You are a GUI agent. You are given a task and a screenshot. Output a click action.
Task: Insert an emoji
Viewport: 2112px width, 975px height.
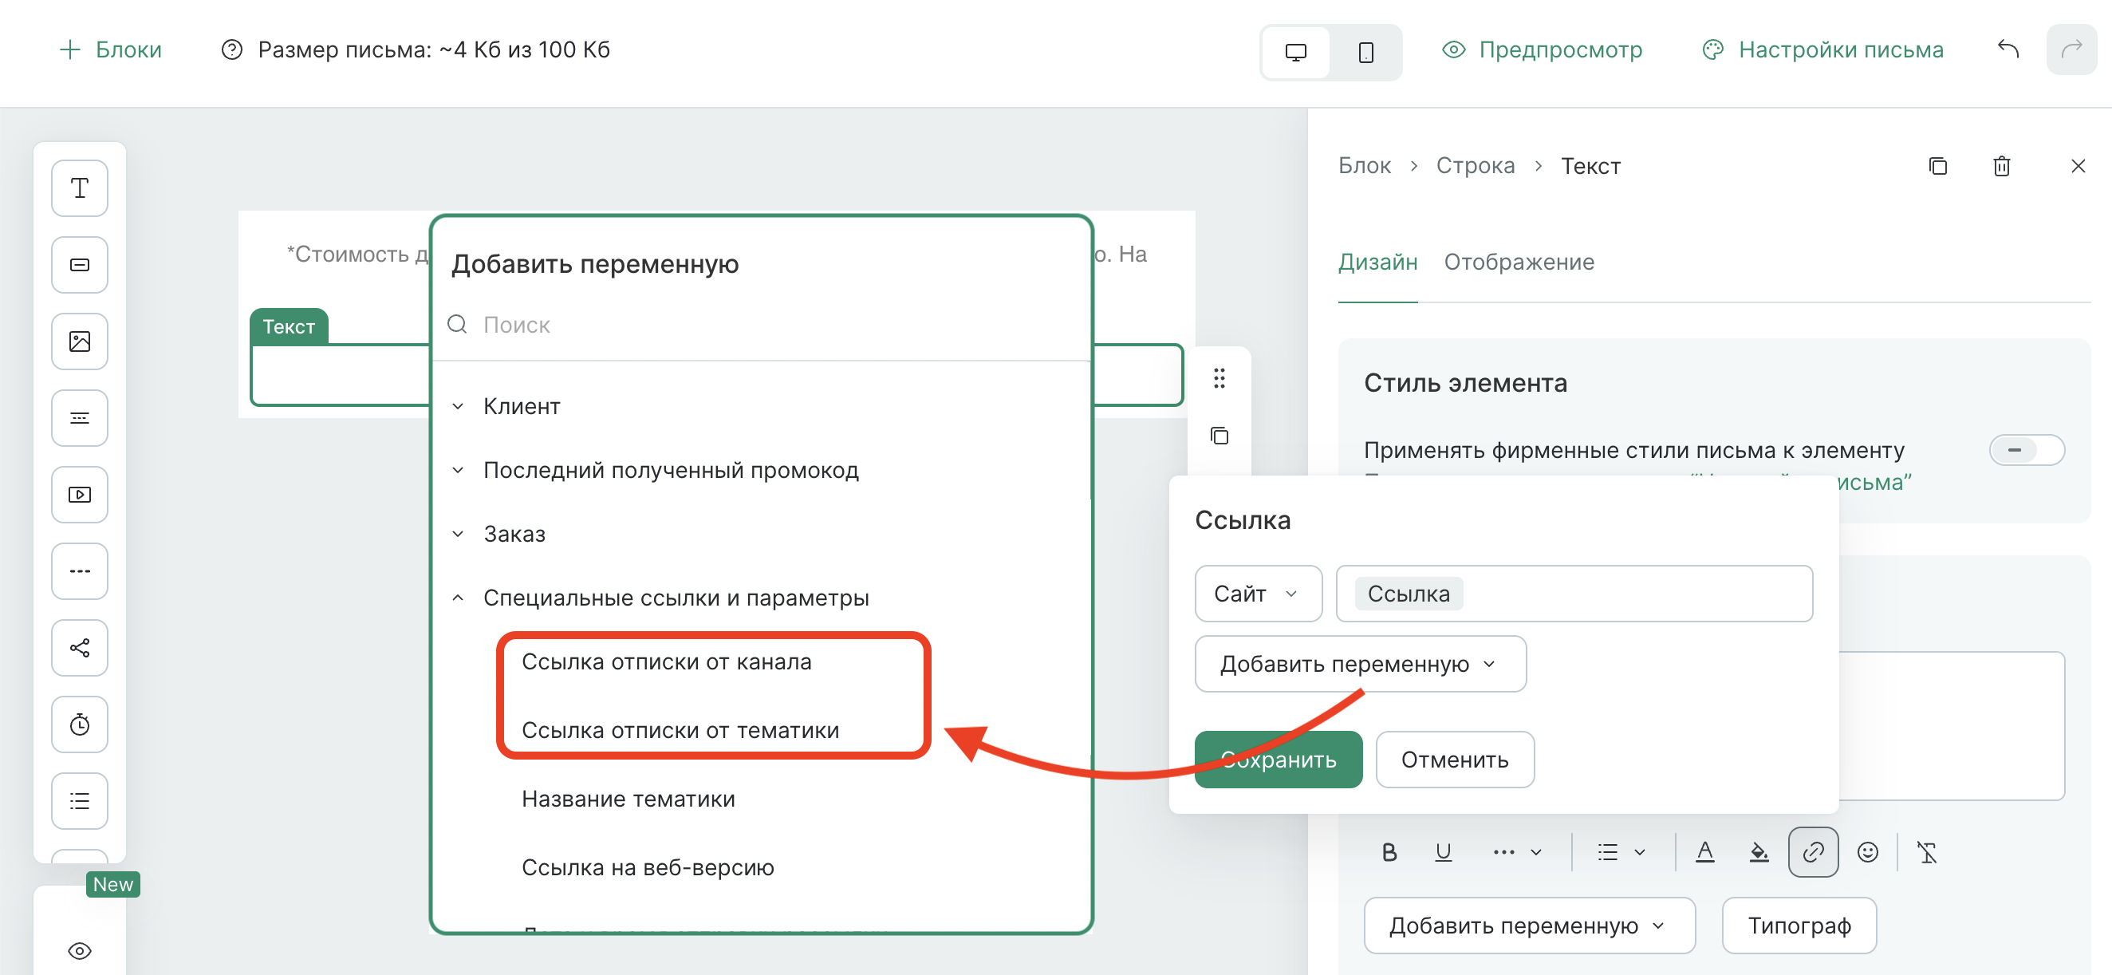1867,853
